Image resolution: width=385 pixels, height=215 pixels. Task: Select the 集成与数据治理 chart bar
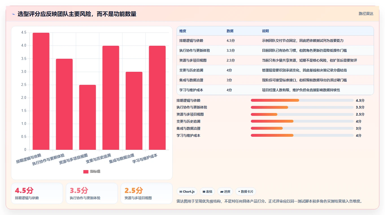coord(134,111)
